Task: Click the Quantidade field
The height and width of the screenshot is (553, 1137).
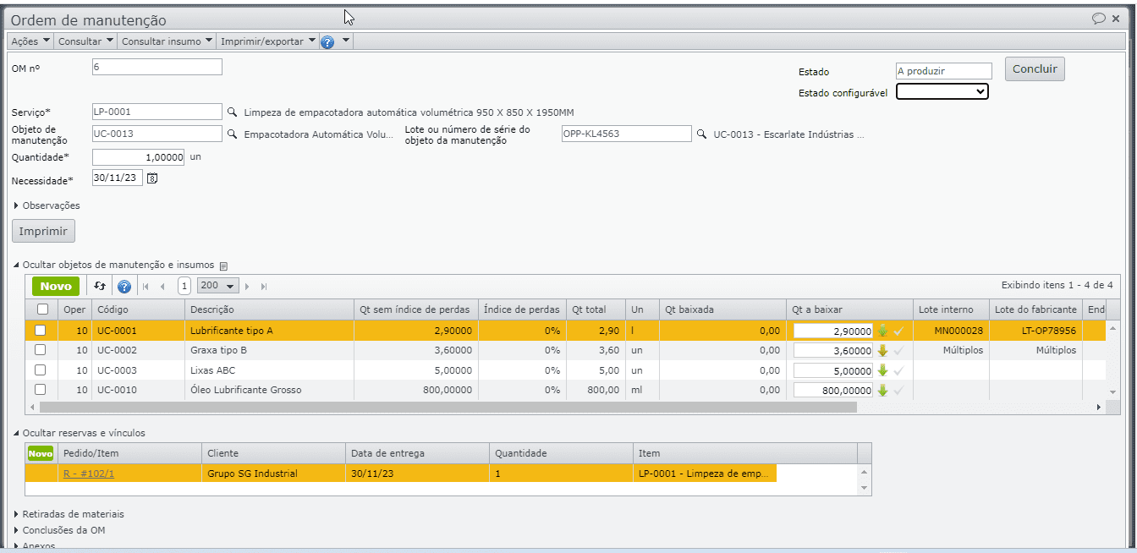Action: (x=138, y=157)
